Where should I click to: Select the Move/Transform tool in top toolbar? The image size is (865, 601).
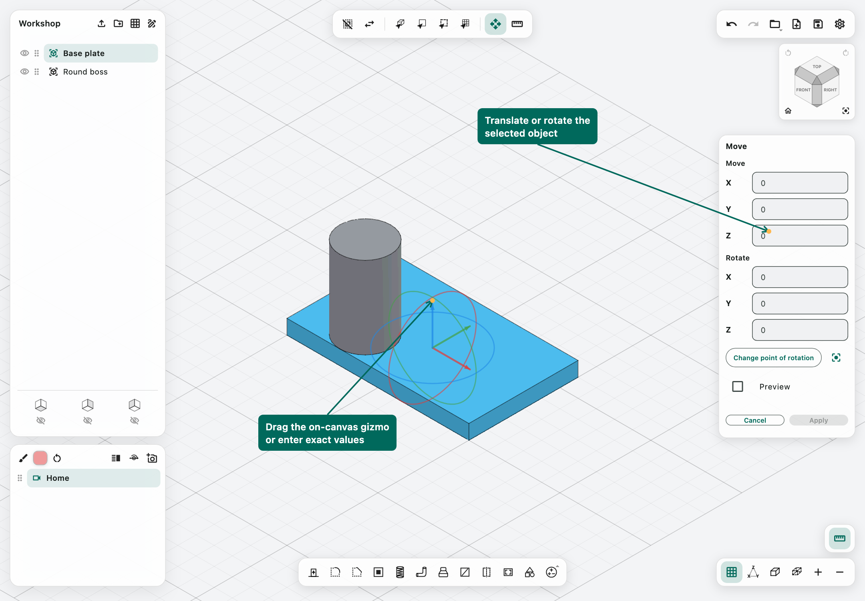pyautogui.click(x=495, y=24)
